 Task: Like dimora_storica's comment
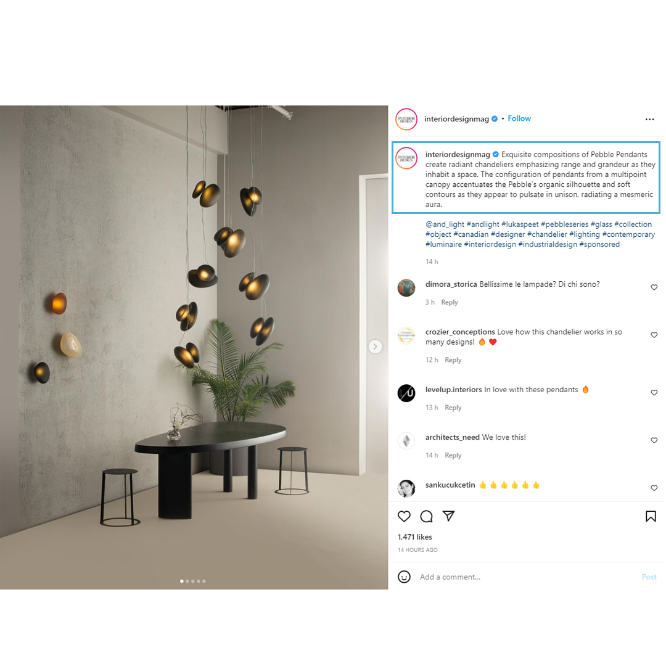(x=654, y=287)
